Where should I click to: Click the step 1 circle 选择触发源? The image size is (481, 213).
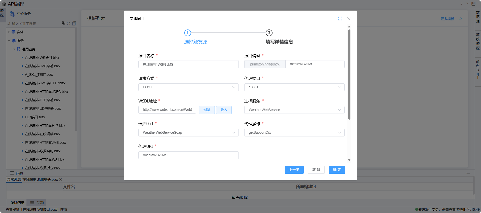click(x=188, y=33)
